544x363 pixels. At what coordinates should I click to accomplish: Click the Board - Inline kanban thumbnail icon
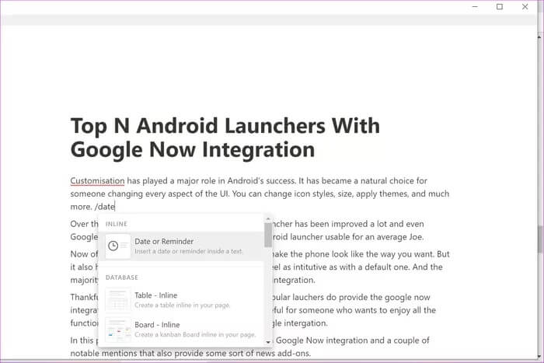tap(118, 330)
